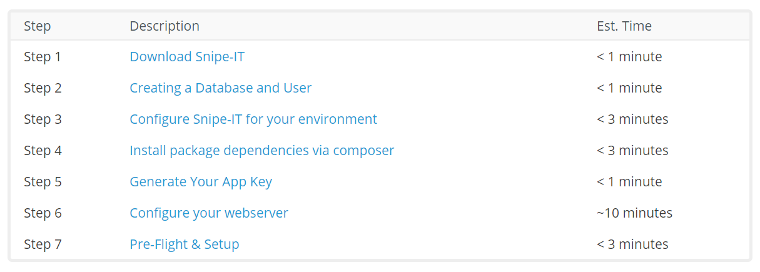Screen dimensions: 760x272
Task: Select the Step 6 row label
Action: click(43, 213)
